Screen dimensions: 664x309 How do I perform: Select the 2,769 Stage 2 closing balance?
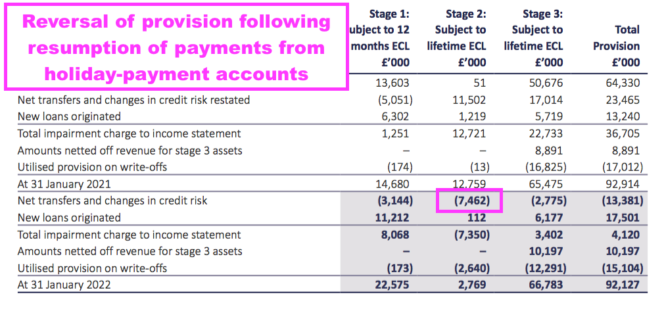[x=473, y=285]
